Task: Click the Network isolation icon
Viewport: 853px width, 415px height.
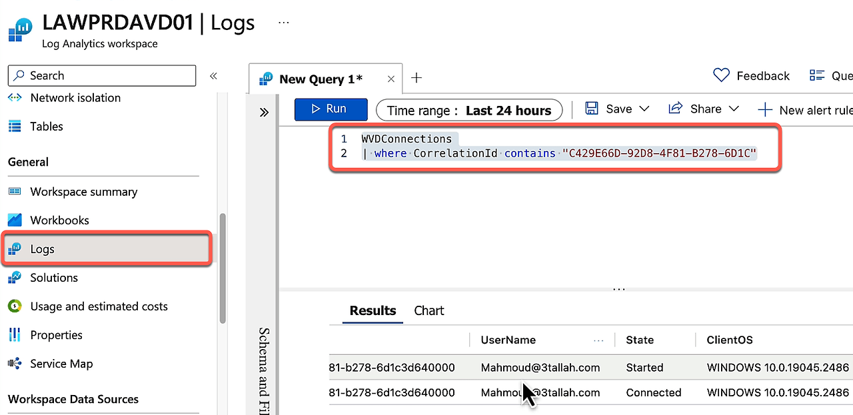Action: (x=15, y=98)
